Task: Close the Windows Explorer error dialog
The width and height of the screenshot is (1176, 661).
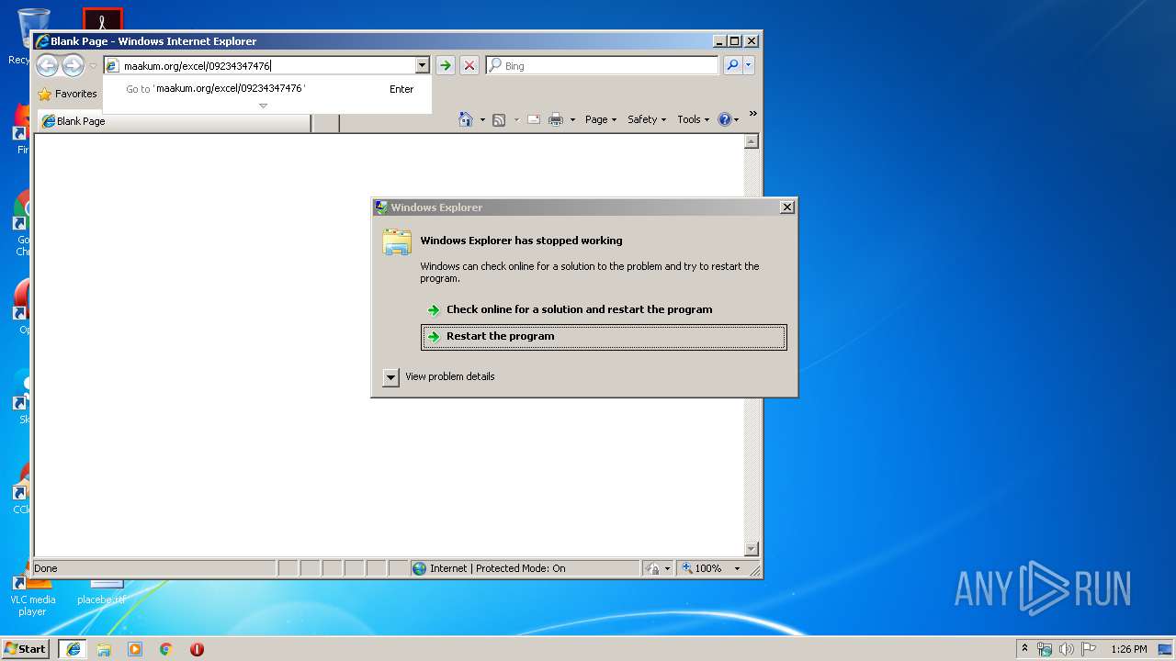Action: pyautogui.click(x=786, y=207)
